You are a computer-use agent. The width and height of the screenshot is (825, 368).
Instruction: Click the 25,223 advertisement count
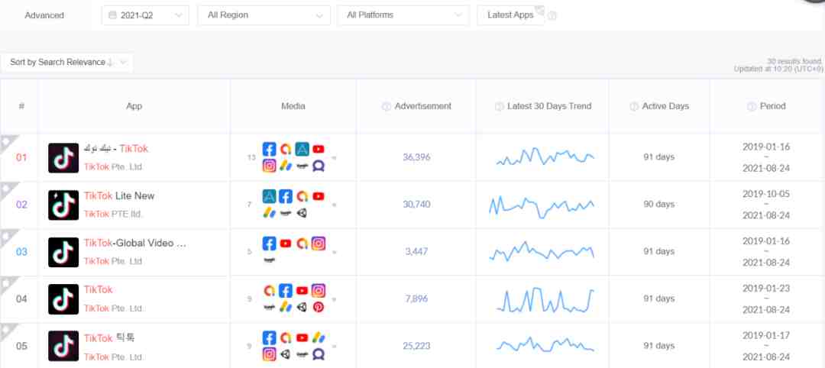pos(416,347)
